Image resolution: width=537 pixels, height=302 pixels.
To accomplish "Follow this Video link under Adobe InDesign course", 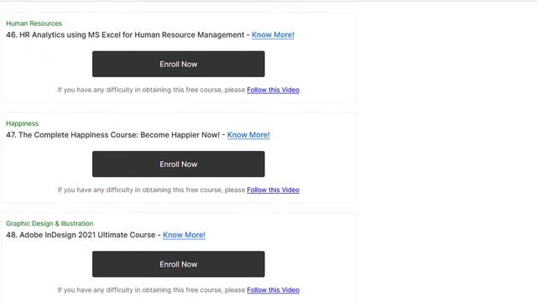I will pos(273,289).
